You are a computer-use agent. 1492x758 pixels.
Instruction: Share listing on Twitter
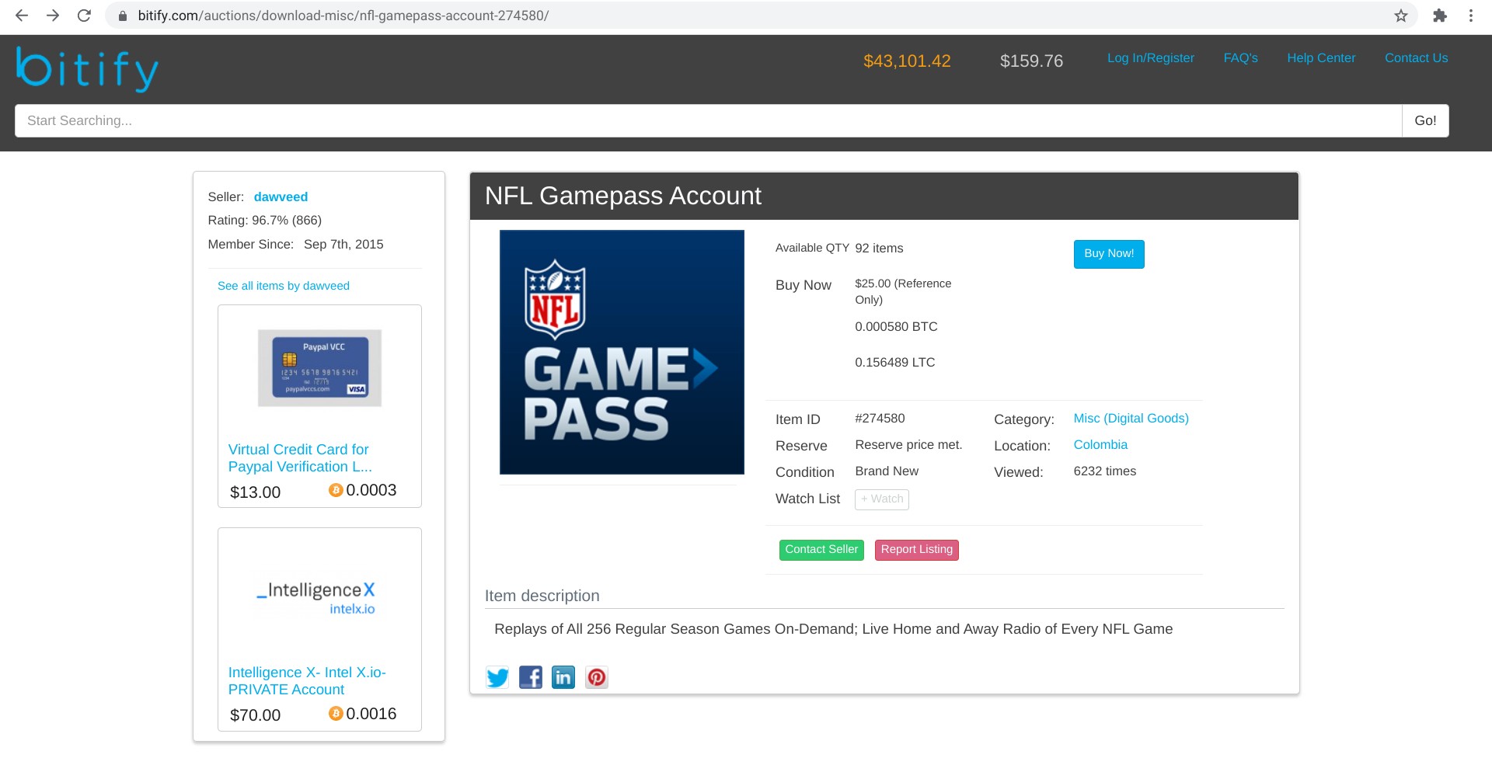click(x=497, y=677)
